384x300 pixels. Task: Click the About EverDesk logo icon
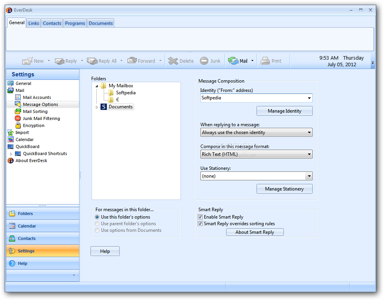click(11, 161)
